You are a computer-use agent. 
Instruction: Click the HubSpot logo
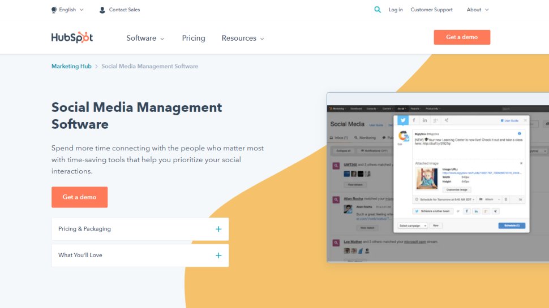[x=72, y=37]
